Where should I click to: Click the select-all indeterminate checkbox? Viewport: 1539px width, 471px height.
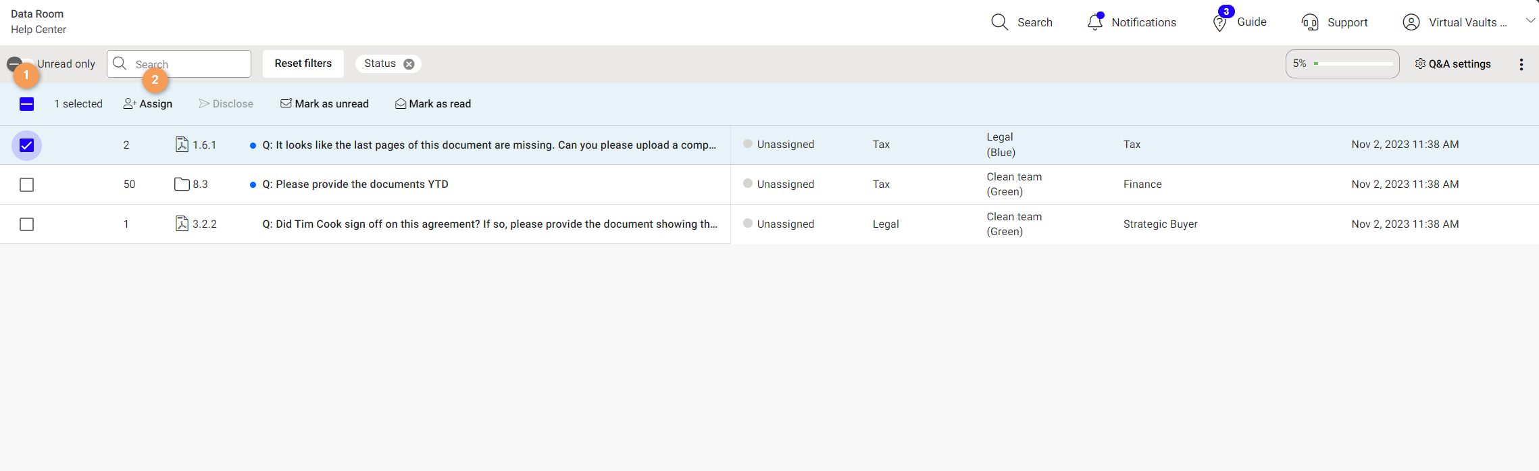click(x=26, y=104)
